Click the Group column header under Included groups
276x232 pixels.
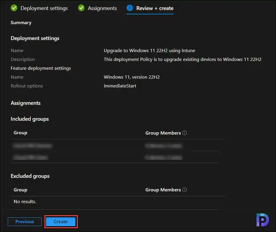(x=20, y=133)
